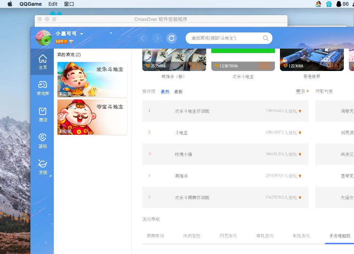Switch to the 最新 ranking tab
This screenshot has width=354, height=254.
coord(178,92)
